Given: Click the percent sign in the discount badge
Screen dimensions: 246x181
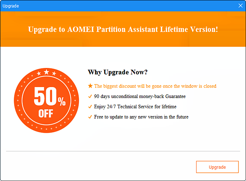Looking at the screenshot, I should click(61, 101).
